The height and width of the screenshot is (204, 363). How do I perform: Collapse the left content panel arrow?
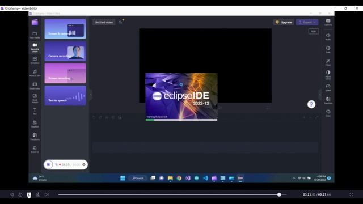pos(91,95)
